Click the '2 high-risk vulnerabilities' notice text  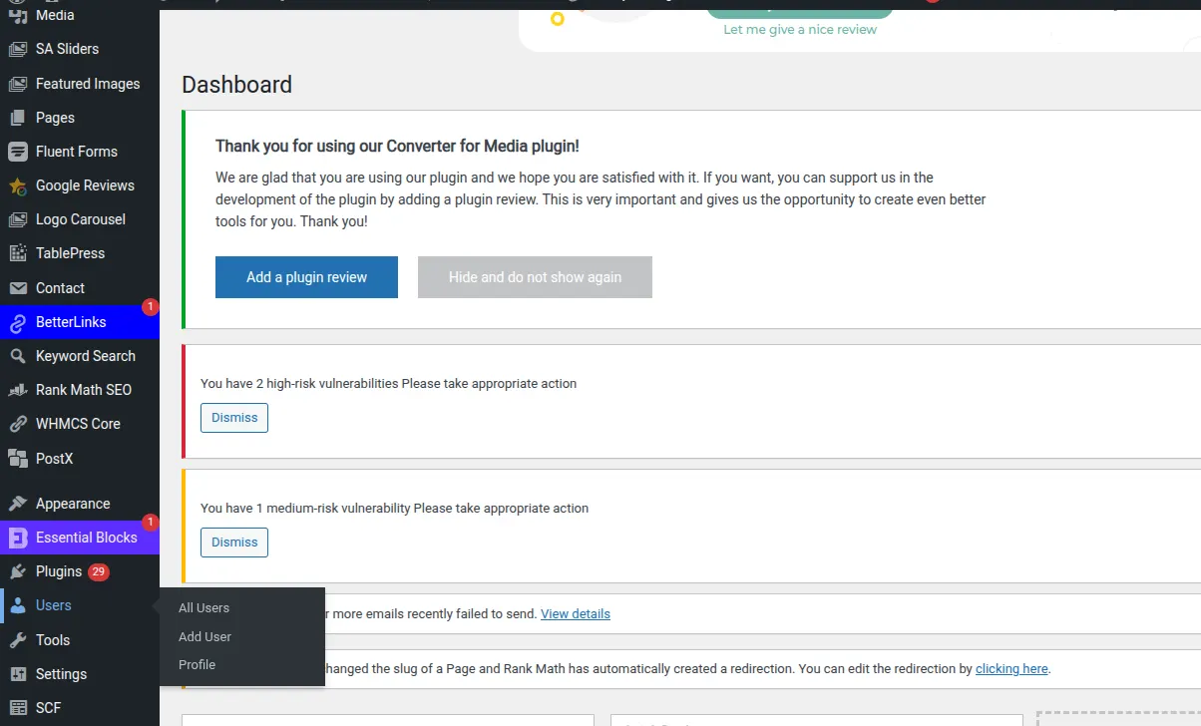388,383
